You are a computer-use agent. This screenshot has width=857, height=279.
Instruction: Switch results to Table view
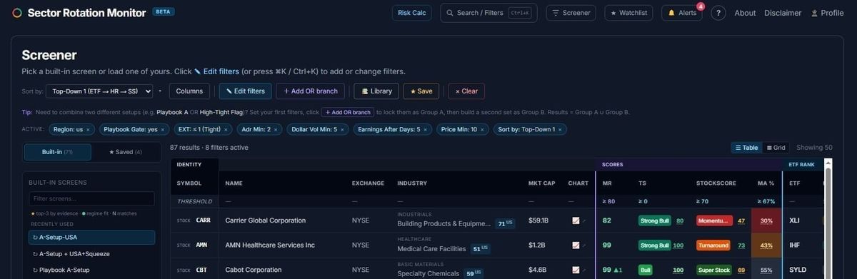tap(746, 148)
